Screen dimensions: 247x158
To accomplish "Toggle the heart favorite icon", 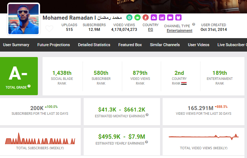I will pyautogui.click(x=49, y=29).
